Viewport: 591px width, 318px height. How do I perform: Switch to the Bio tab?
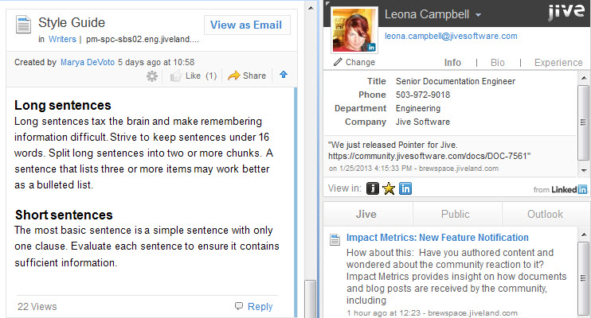(498, 63)
